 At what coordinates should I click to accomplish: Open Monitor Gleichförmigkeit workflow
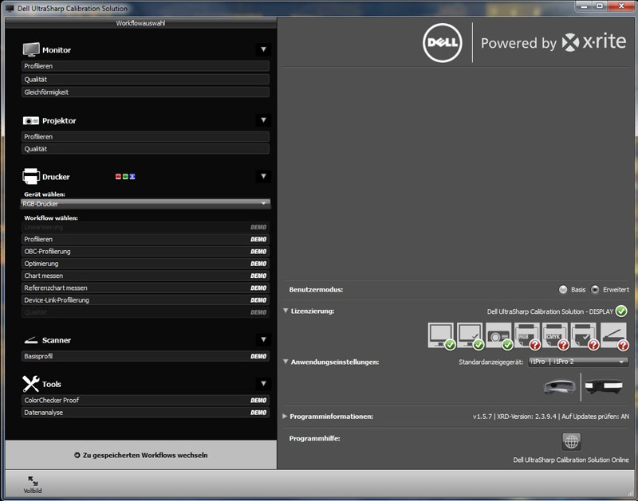[145, 92]
